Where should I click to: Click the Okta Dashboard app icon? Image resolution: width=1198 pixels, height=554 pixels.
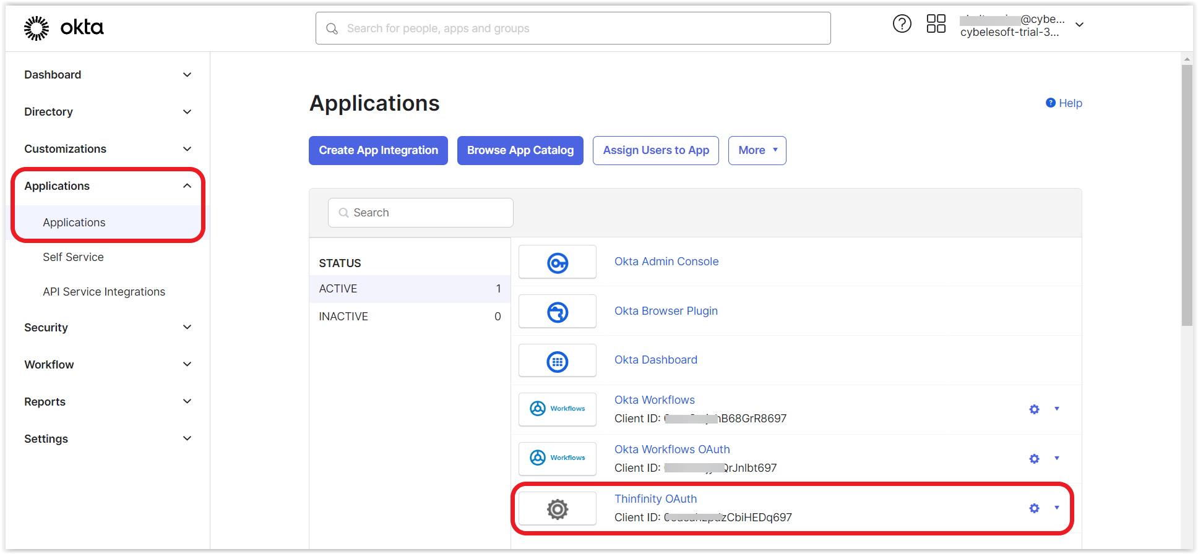558,361
